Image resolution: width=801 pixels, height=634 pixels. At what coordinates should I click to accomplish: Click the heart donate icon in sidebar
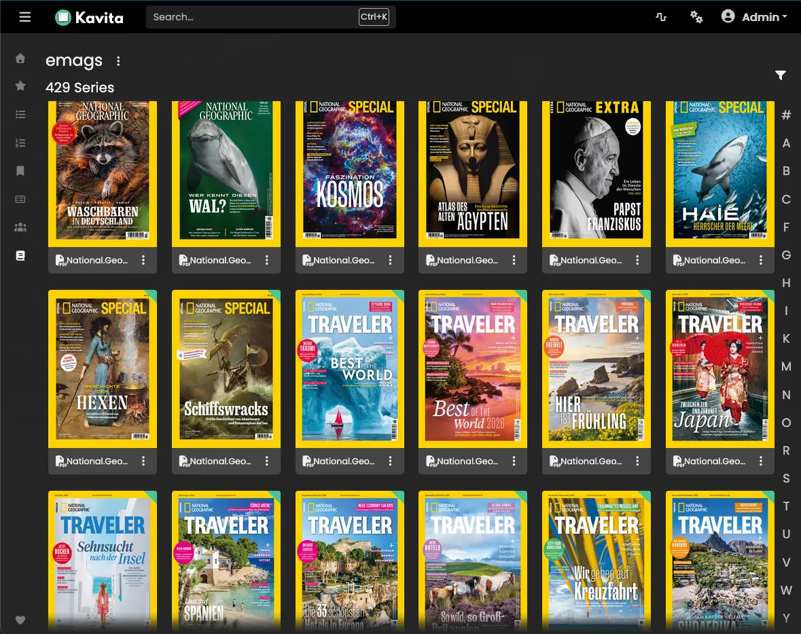coord(20,620)
